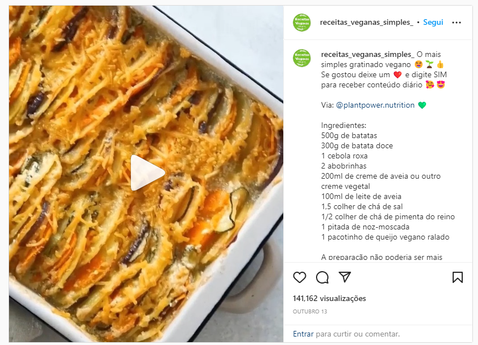The height and width of the screenshot is (345, 478).
Task: Open the three-dot more options menu
Action: [457, 23]
